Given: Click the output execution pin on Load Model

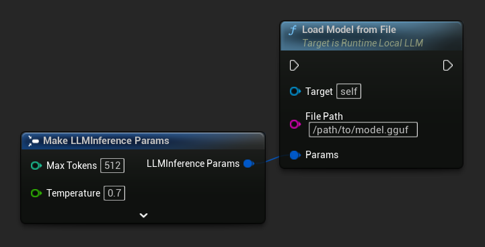Looking at the screenshot, I should tap(448, 65).
